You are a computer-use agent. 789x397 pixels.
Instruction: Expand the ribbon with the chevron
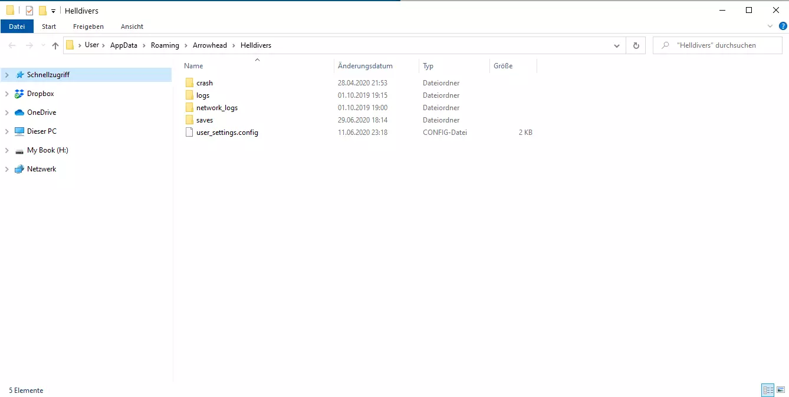tap(770, 27)
